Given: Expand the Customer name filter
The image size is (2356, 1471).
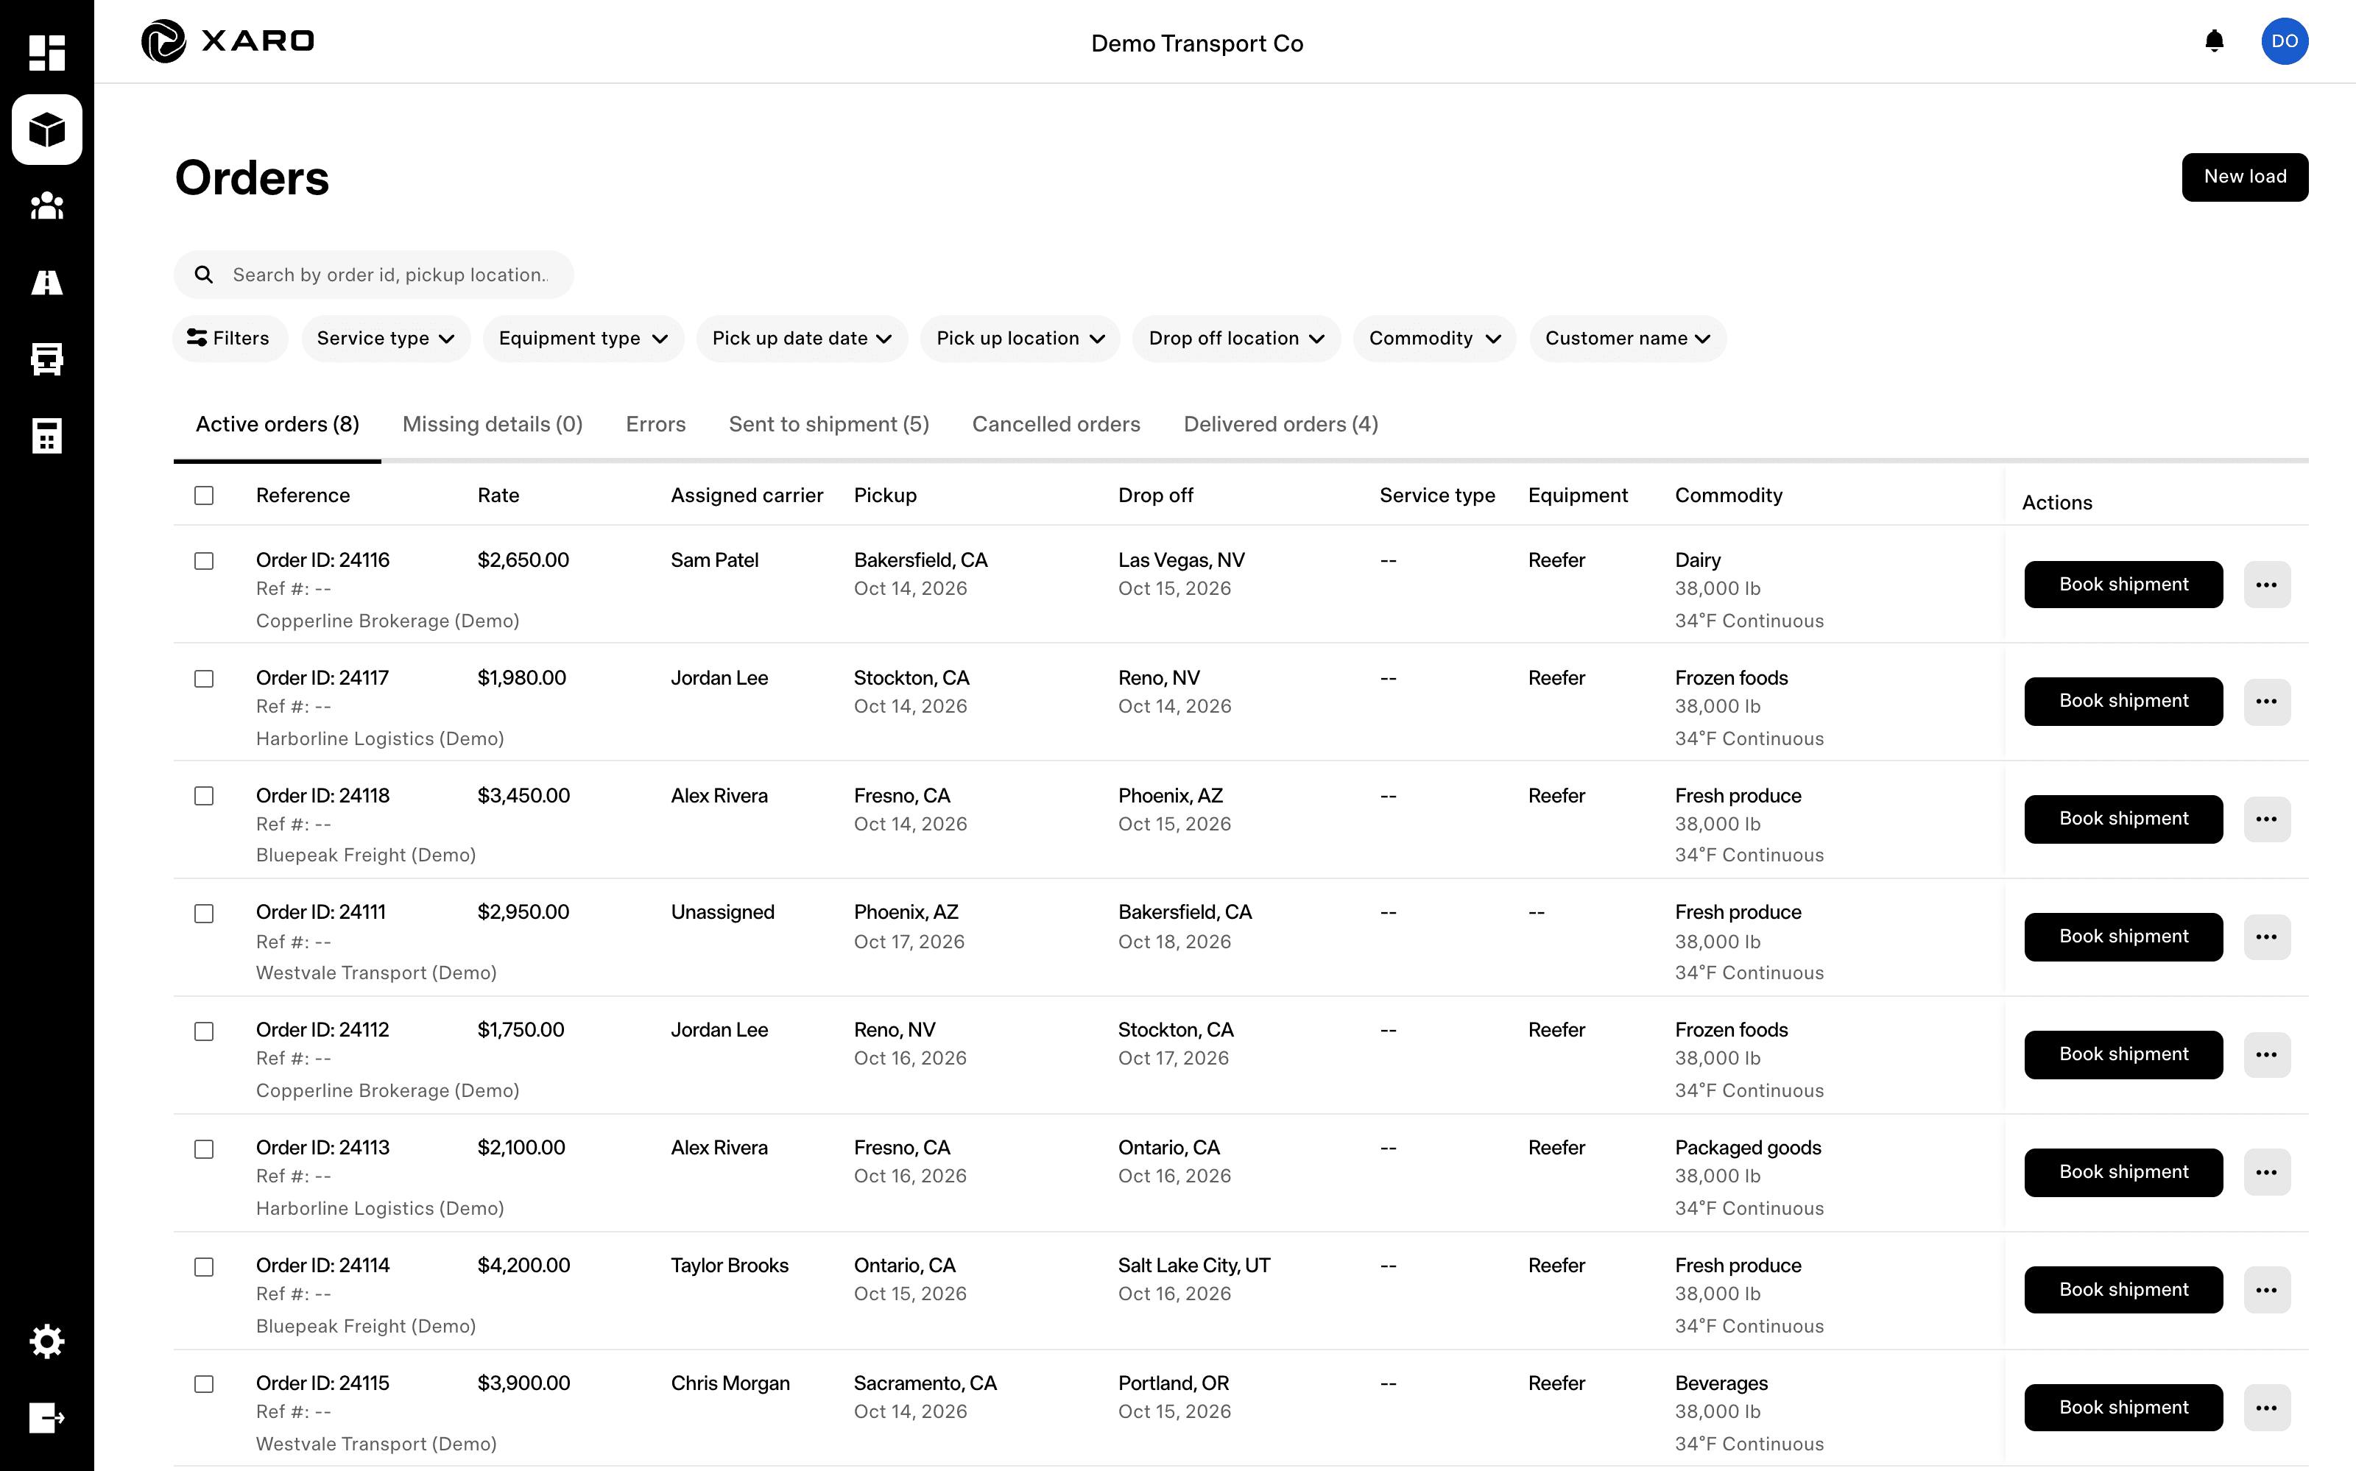Looking at the screenshot, I should tap(1627, 339).
